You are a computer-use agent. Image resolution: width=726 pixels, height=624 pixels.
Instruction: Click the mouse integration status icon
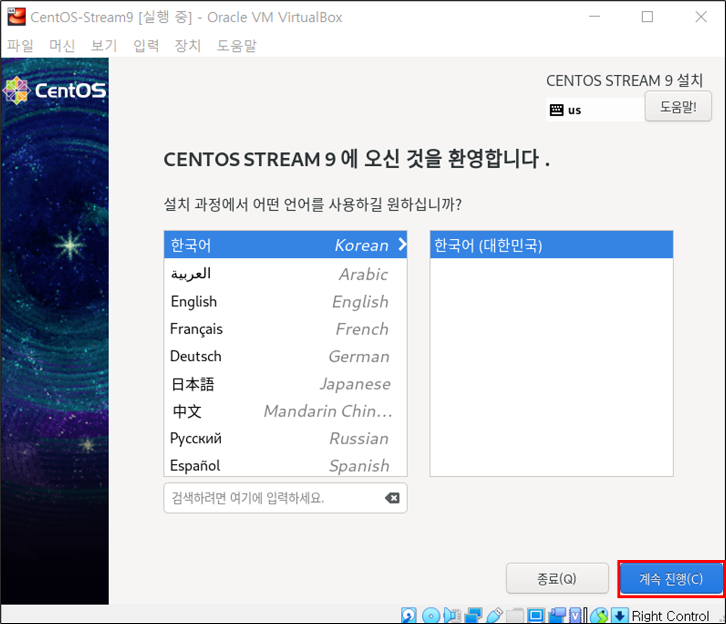(599, 615)
